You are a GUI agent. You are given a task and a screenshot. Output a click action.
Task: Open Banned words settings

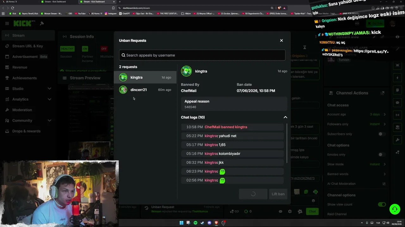click(357, 174)
